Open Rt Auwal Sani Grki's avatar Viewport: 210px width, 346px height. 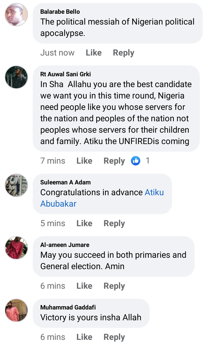click(17, 77)
